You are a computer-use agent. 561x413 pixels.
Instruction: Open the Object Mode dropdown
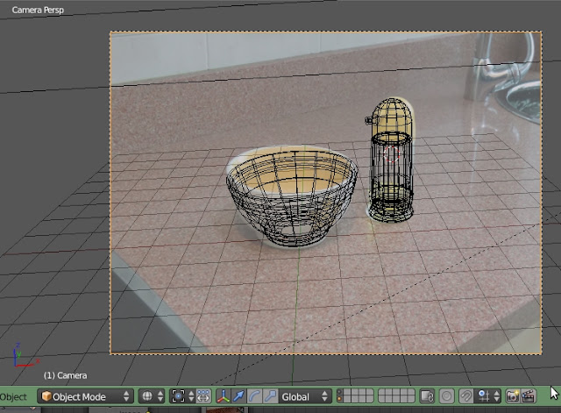(x=85, y=396)
